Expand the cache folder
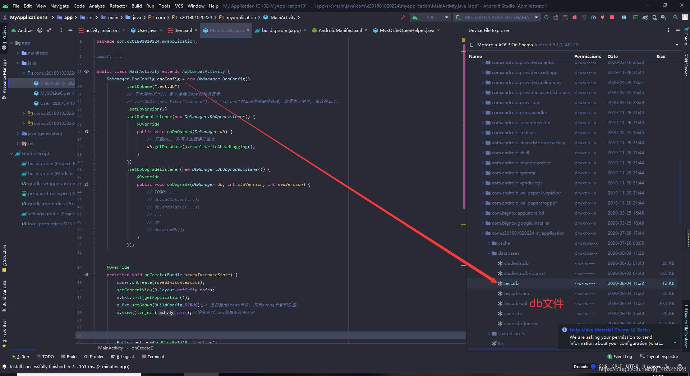690x376 pixels. [x=489, y=243]
